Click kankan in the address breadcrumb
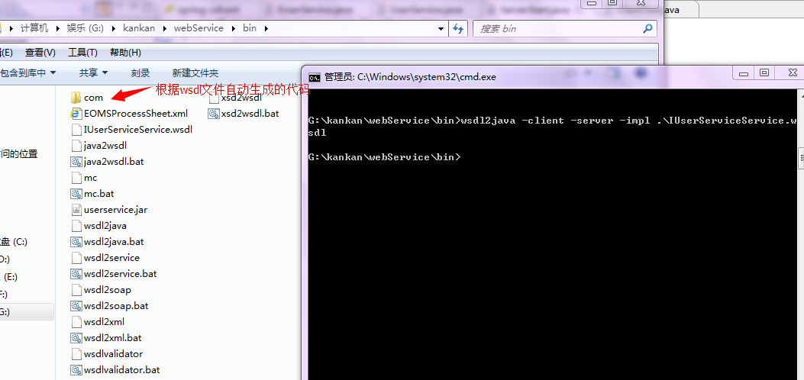 (139, 28)
